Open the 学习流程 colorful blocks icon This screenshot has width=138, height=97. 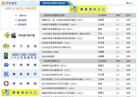click(6, 46)
